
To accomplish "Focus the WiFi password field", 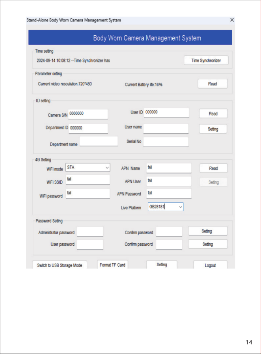I will (88, 194).
